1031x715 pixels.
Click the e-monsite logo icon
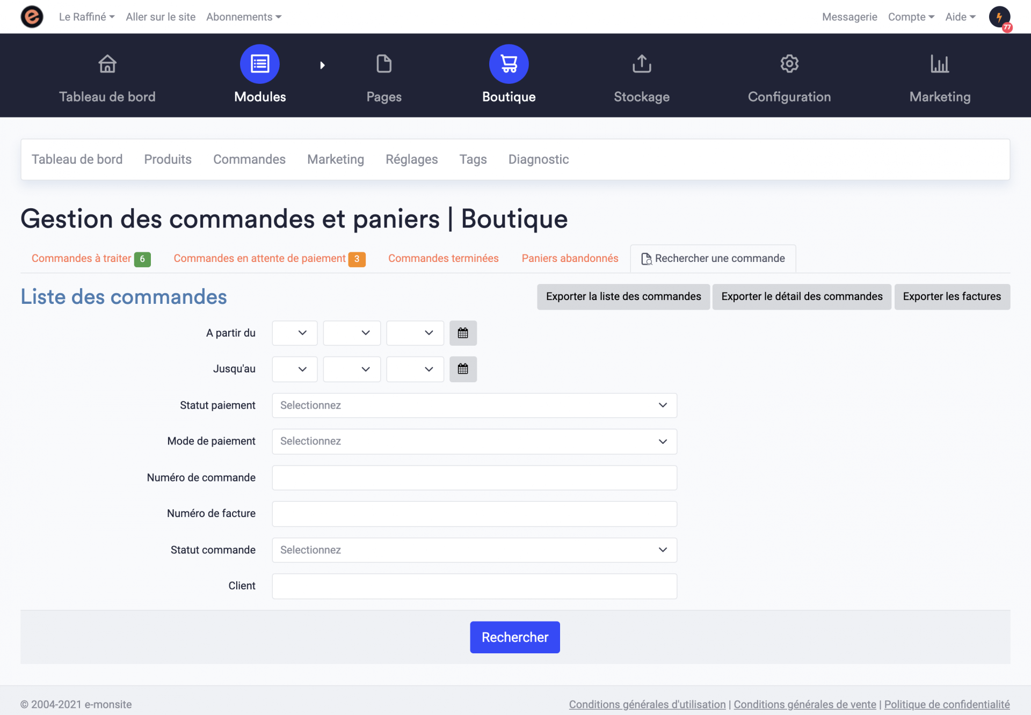click(32, 17)
